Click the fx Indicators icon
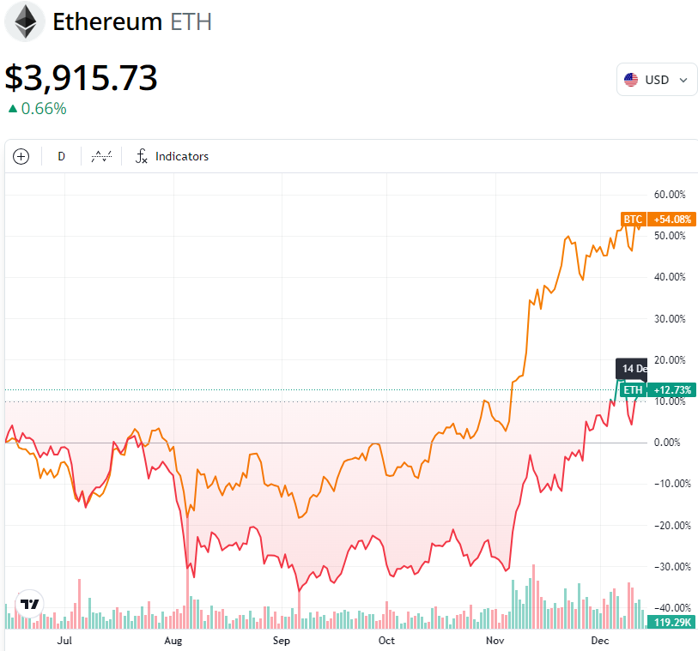The image size is (698, 651). click(142, 156)
